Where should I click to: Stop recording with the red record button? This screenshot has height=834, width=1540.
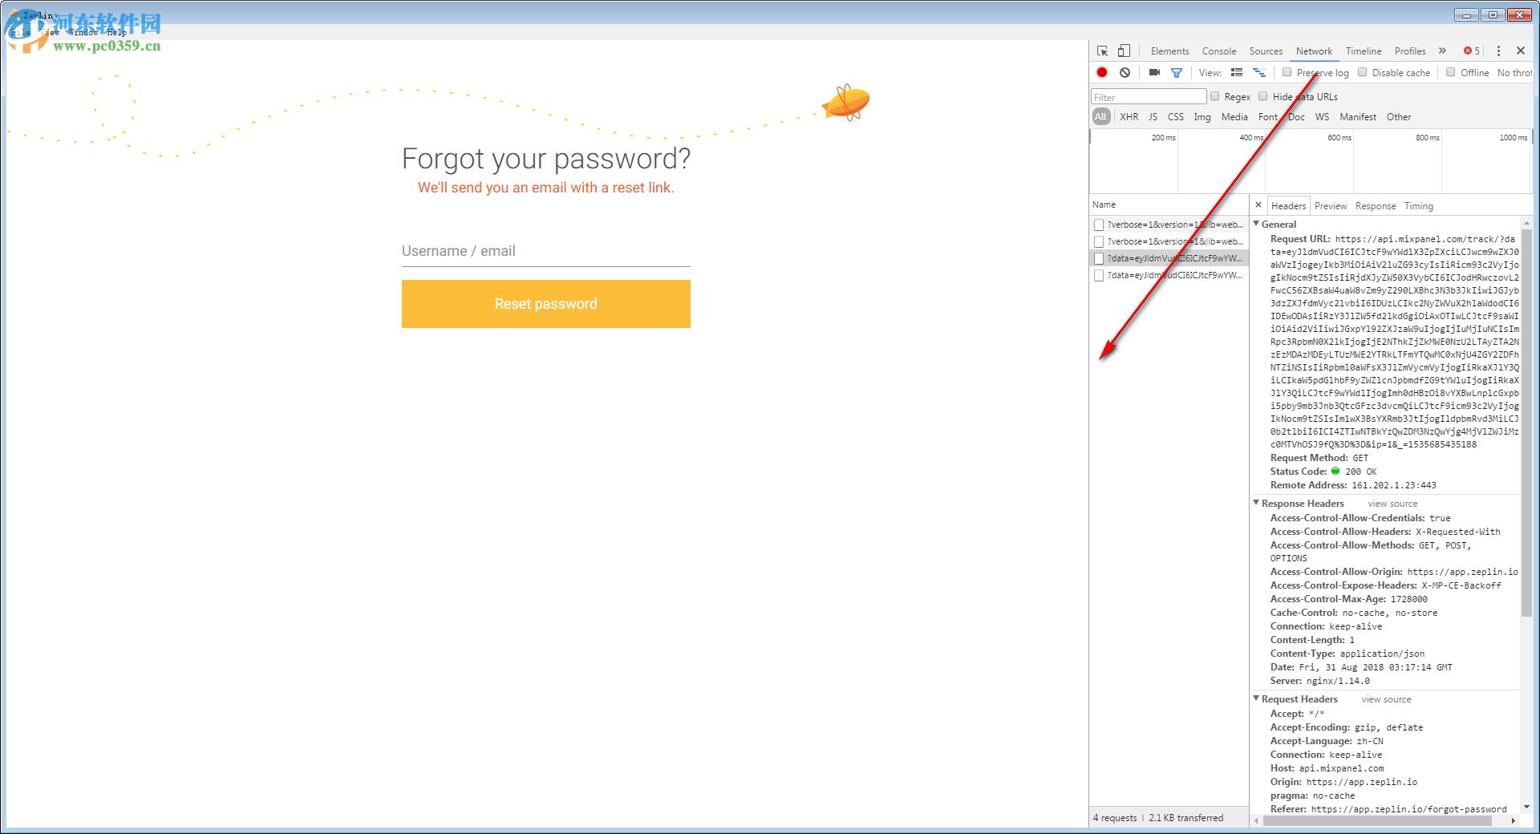[x=1102, y=72]
